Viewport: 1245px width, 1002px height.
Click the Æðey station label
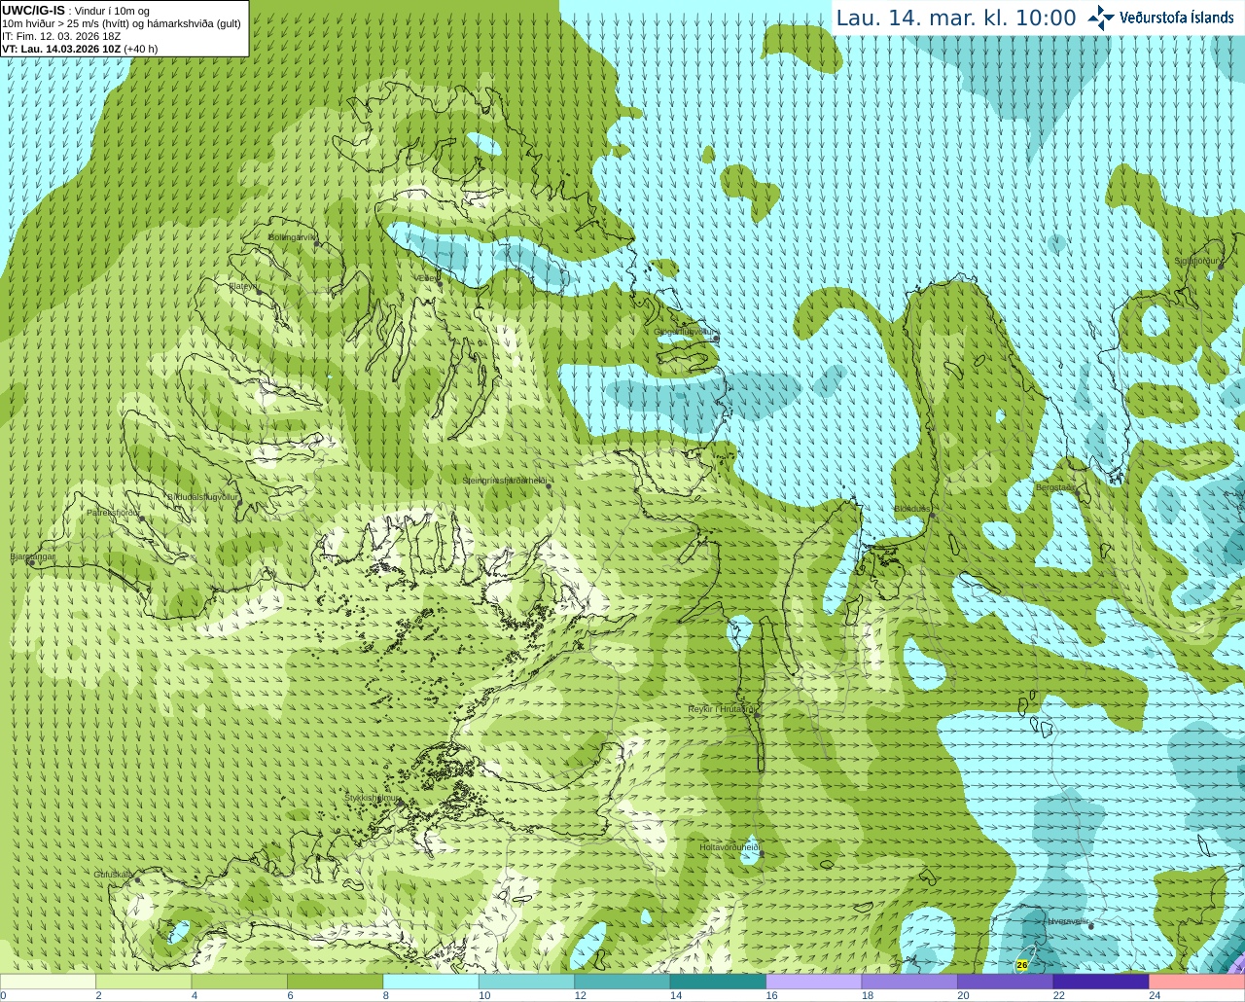pos(426,278)
